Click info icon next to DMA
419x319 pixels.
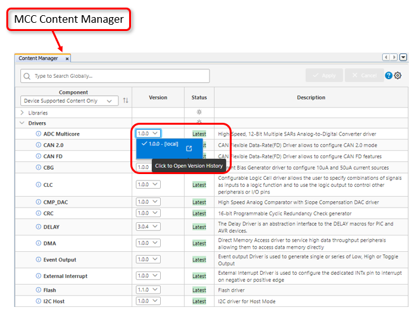38,243
